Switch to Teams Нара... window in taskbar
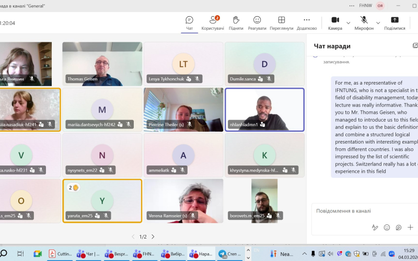The width and height of the screenshot is (418, 261). [x=202, y=254]
